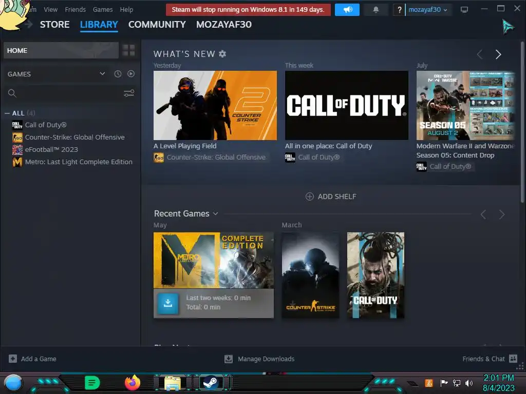Open the View menu
This screenshot has width=526, height=394.
pyautogui.click(x=51, y=10)
